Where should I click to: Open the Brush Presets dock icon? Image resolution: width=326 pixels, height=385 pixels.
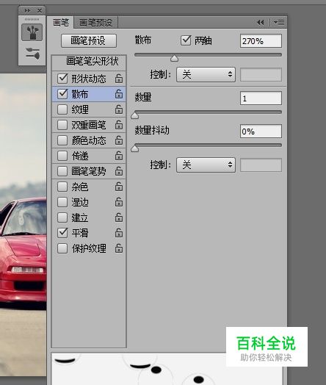(x=32, y=54)
